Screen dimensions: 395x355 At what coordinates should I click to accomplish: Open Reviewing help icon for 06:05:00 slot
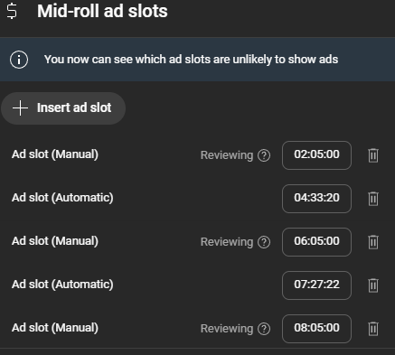pyautogui.click(x=264, y=242)
